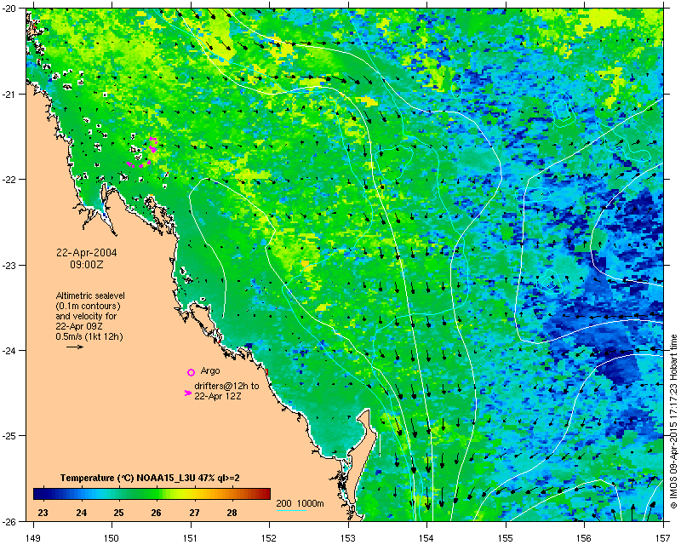This screenshot has width=681, height=545.
Task: Click the longitude axis label "151"
Action: (191, 538)
